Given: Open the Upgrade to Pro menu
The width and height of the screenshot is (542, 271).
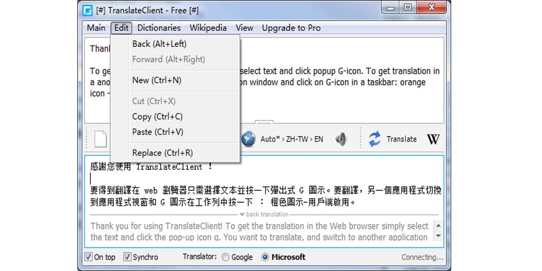Looking at the screenshot, I should [291, 28].
